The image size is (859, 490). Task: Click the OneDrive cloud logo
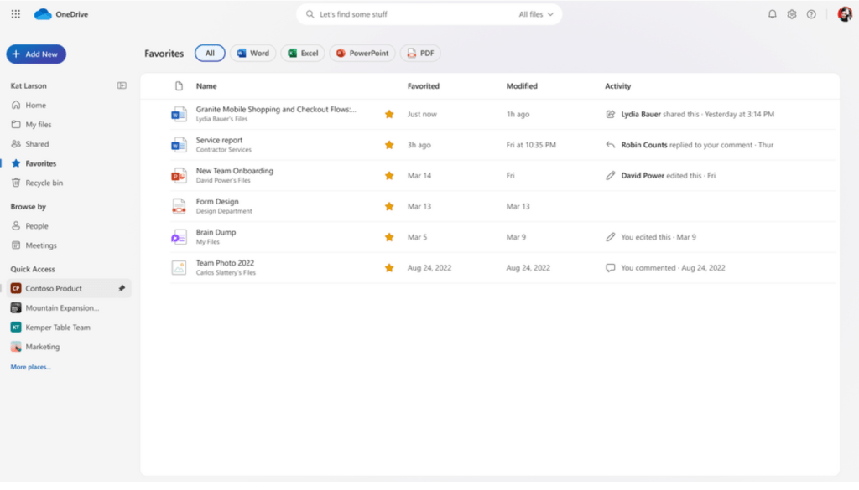point(42,14)
